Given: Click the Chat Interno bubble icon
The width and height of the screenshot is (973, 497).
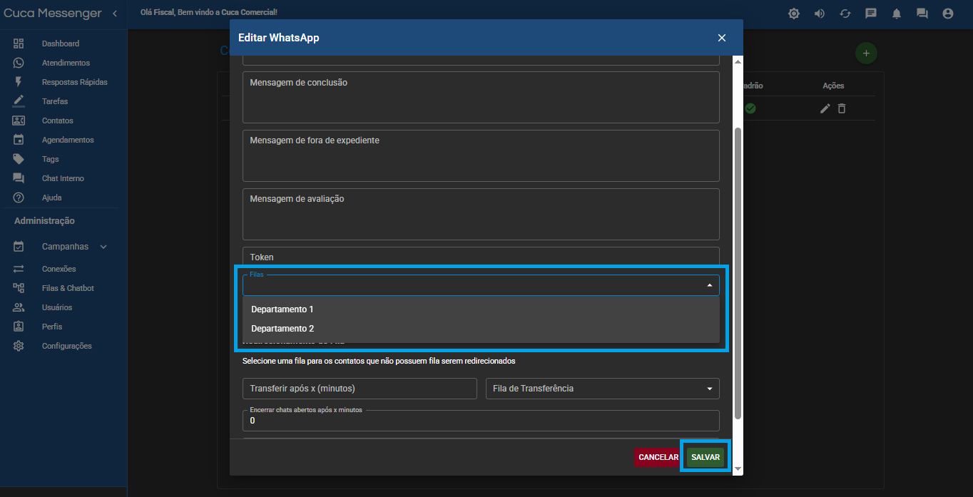Looking at the screenshot, I should [19, 178].
